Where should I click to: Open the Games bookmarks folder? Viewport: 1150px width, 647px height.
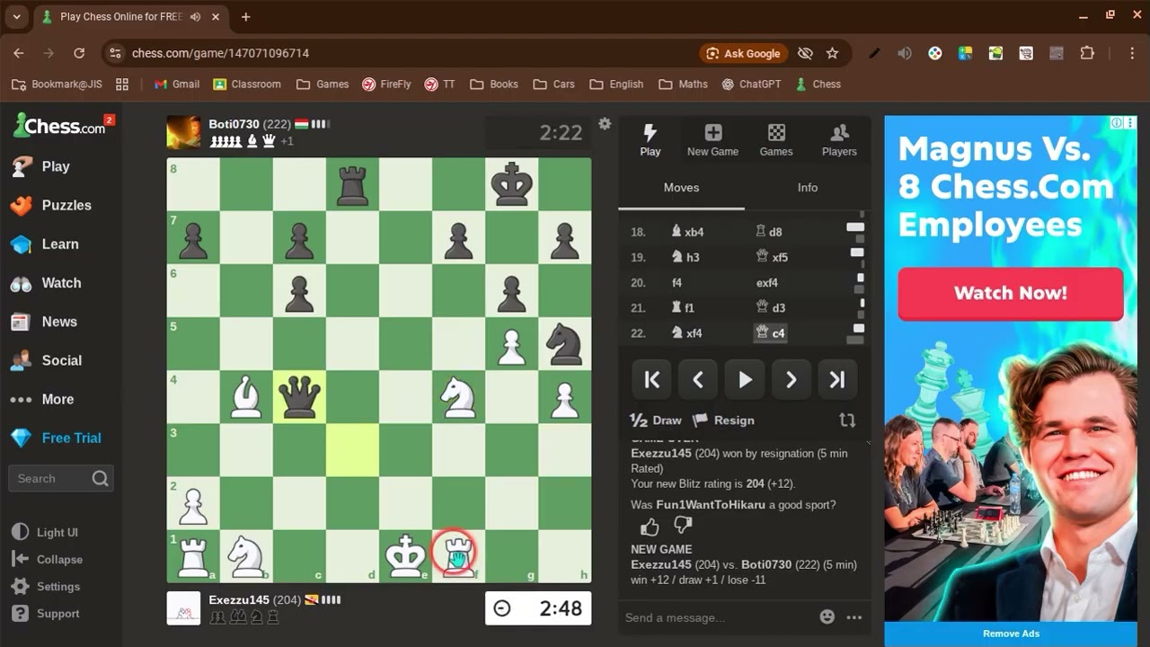[x=323, y=84]
